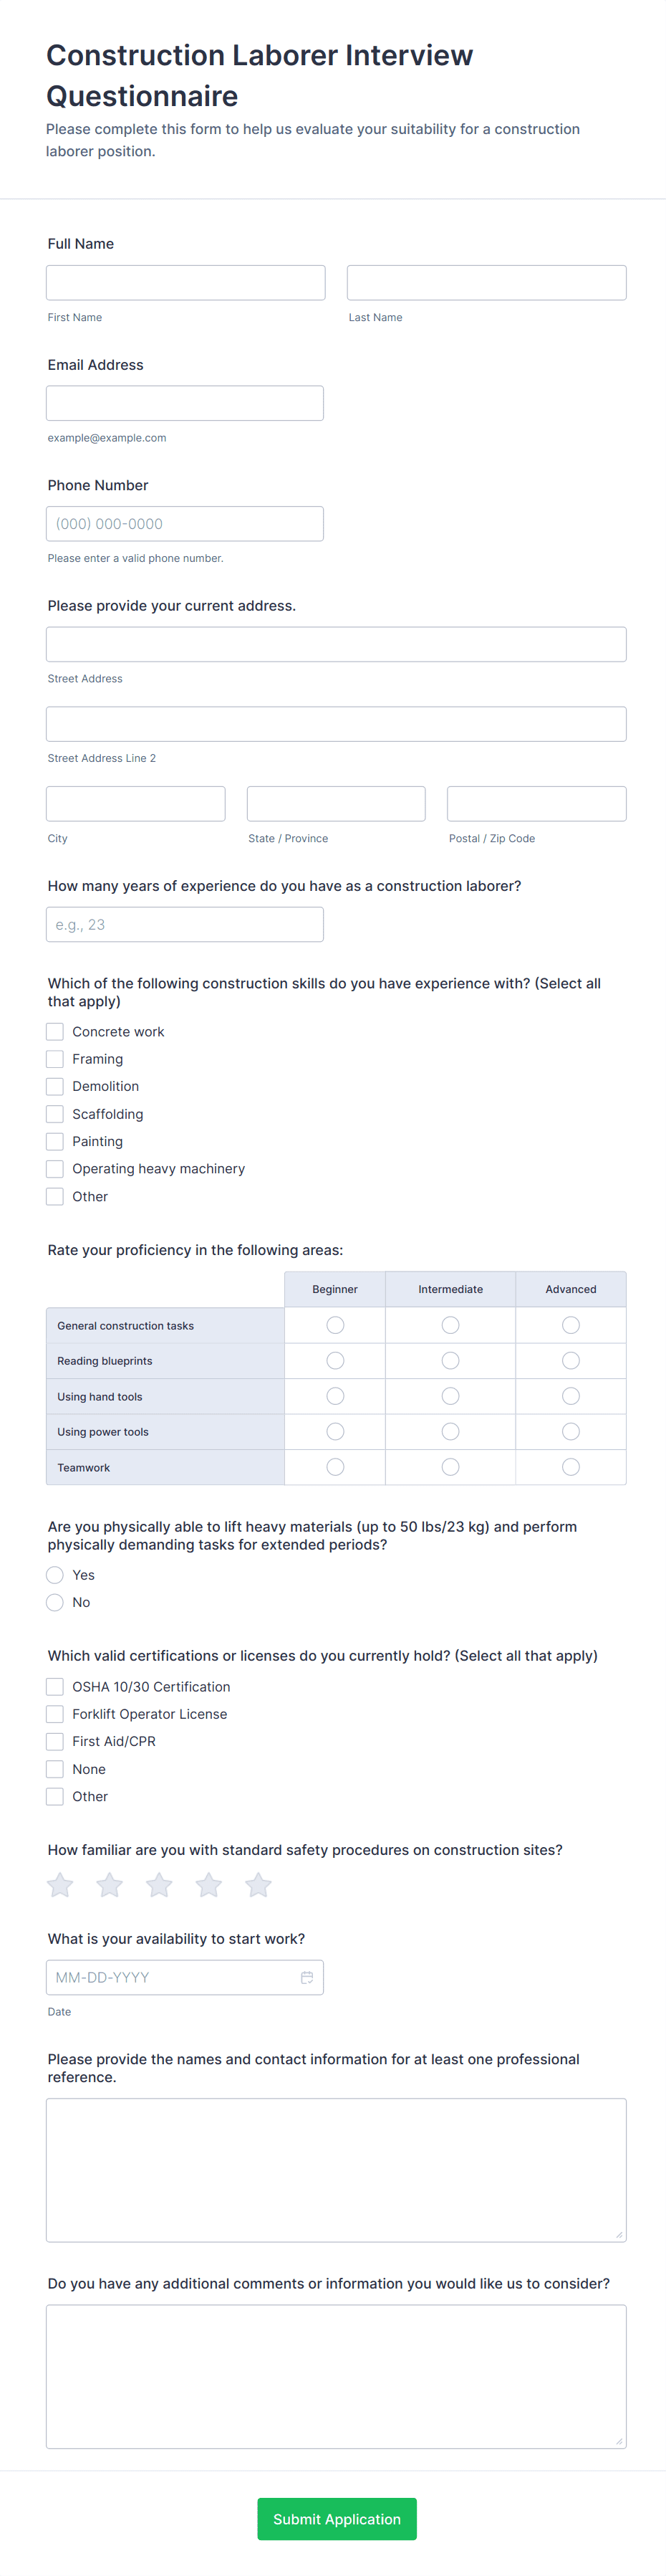The height and width of the screenshot is (2576, 666).
Task: Select Yes for lifting heavy materials
Action: [55, 1575]
